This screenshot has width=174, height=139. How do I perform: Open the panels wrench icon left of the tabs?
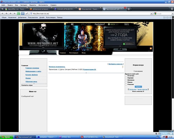pos(2,9)
